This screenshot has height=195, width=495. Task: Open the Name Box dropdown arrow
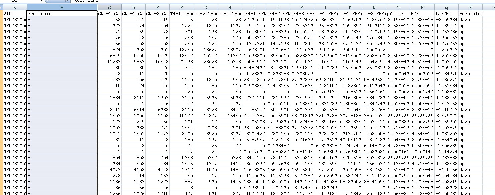tap(42, 1)
